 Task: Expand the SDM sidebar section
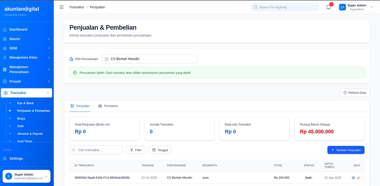(27, 48)
